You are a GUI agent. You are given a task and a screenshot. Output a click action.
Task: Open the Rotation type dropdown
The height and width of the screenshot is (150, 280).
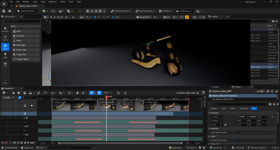click(x=217, y=121)
